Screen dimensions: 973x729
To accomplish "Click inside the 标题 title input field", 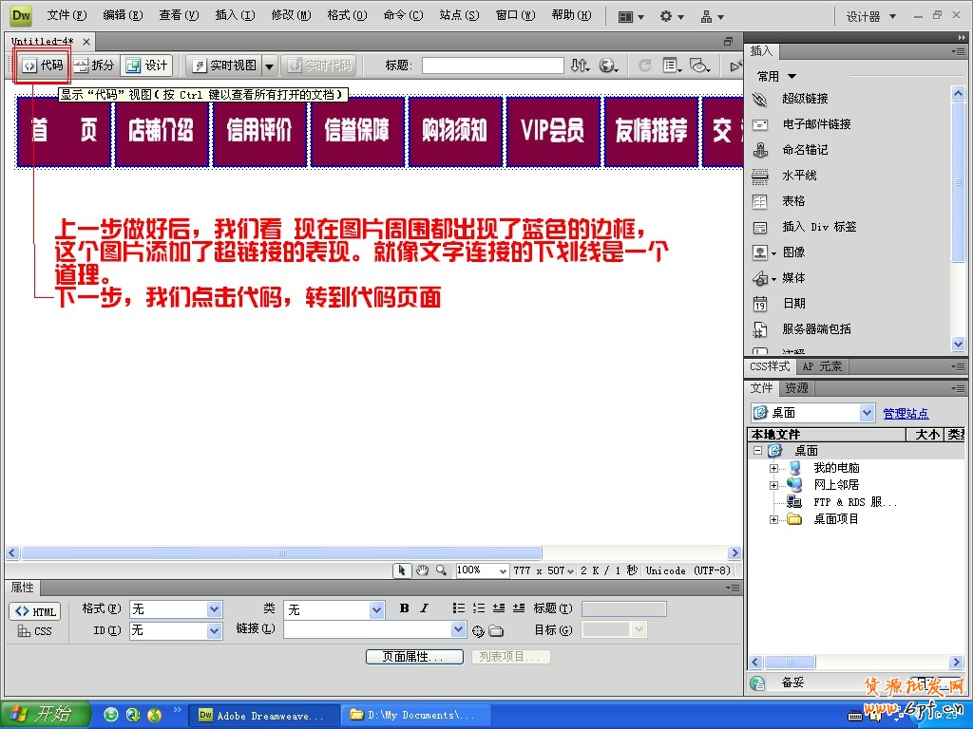I will [x=494, y=65].
